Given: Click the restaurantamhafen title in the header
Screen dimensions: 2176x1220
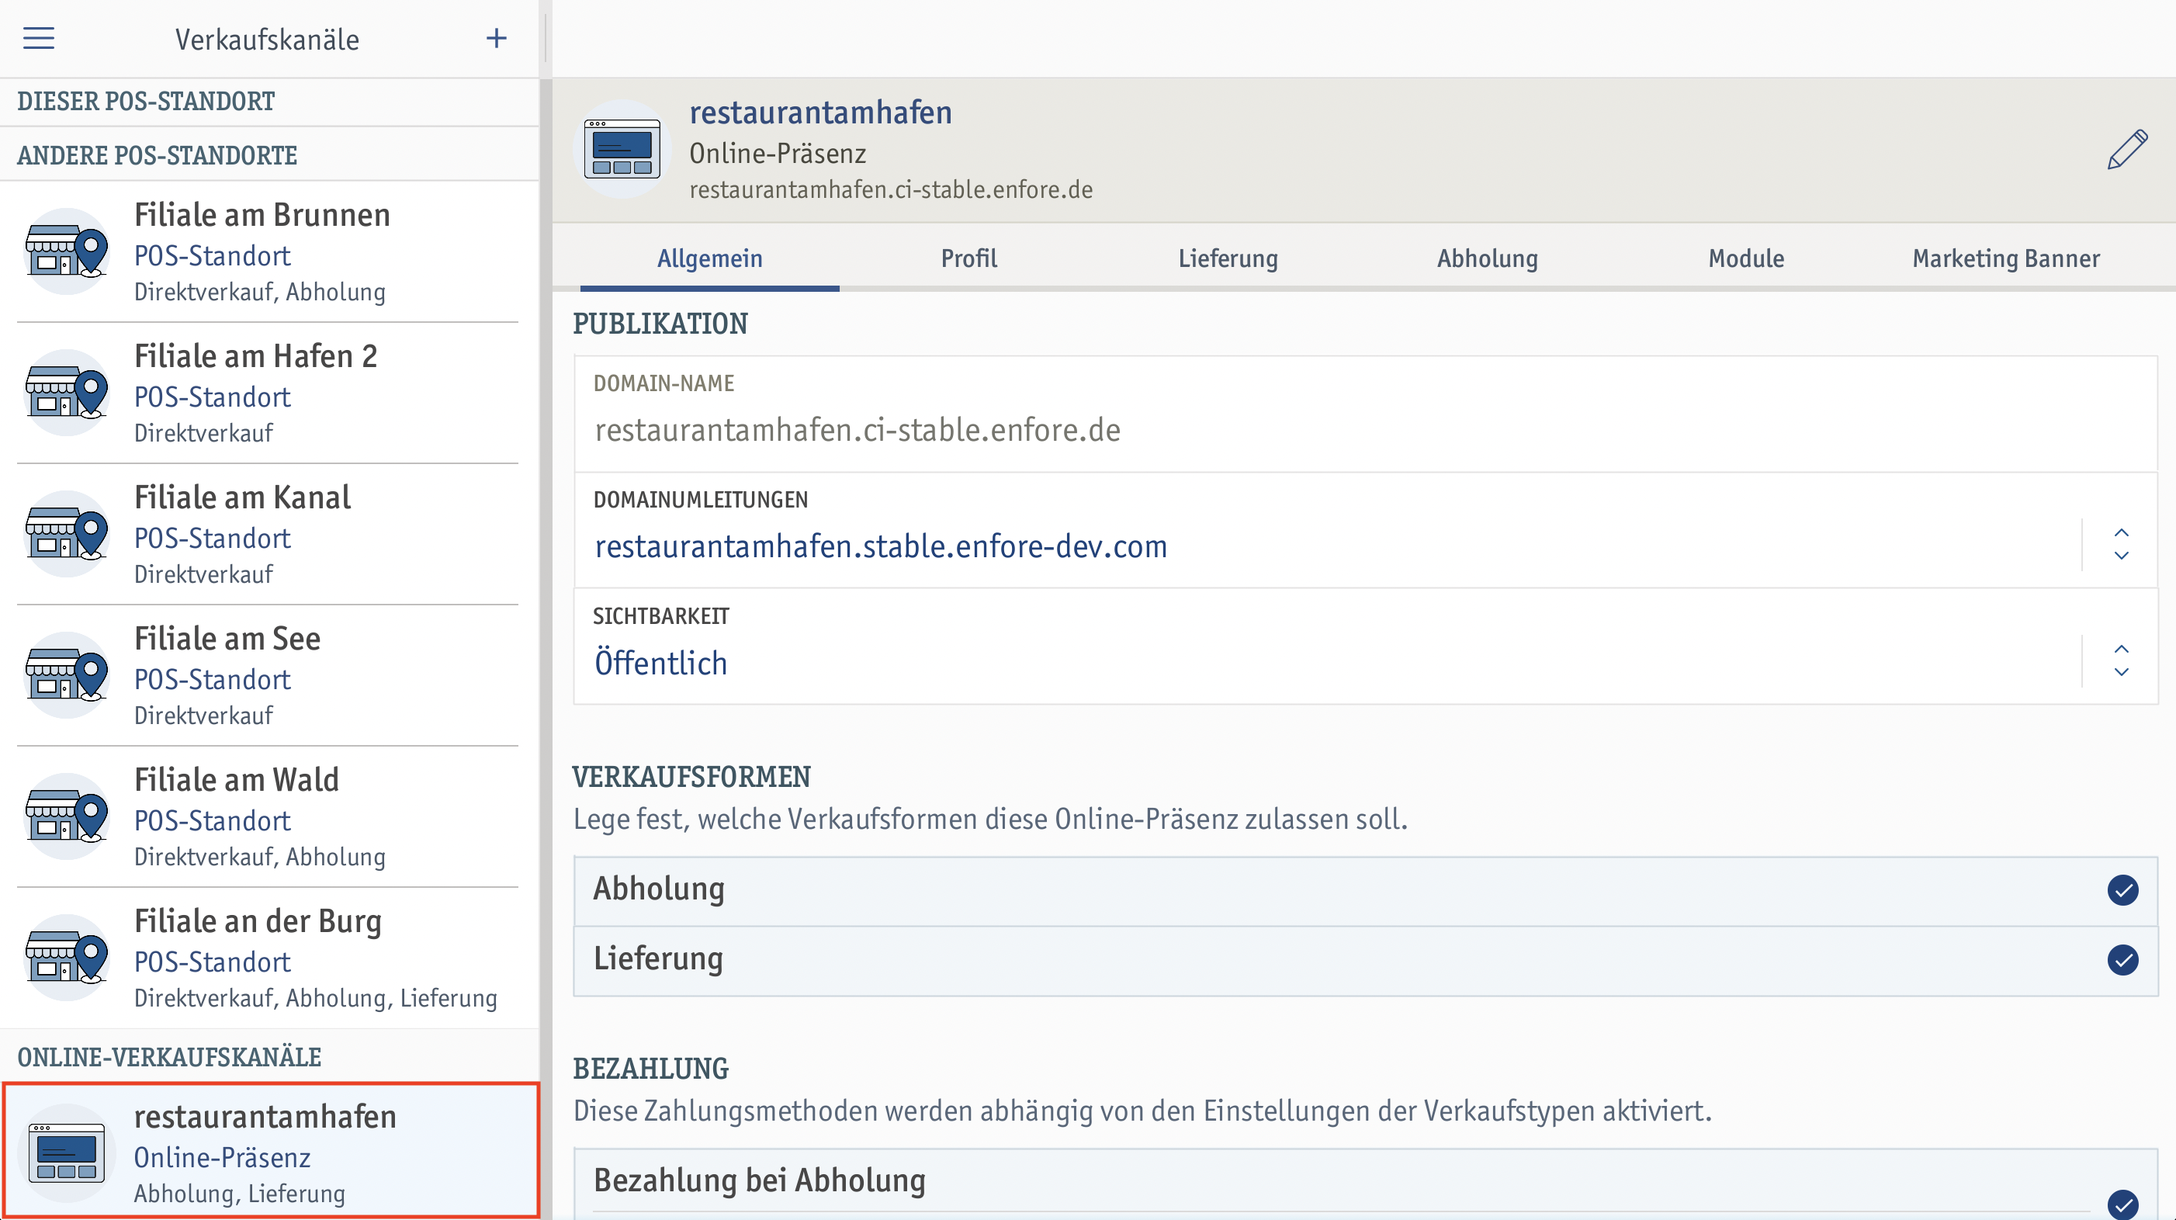Looking at the screenshot, I should [820, 113].
